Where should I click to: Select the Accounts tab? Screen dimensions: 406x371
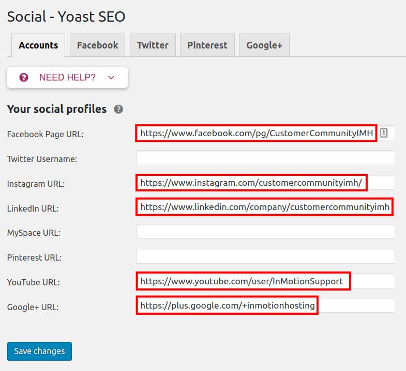38,45
